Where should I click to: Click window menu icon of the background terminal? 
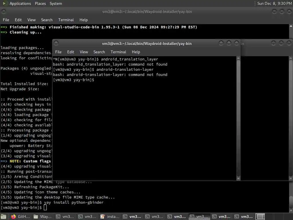click(3, 11)
